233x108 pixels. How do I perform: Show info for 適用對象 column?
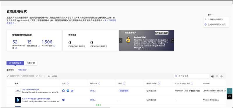[x=99, y=84]
